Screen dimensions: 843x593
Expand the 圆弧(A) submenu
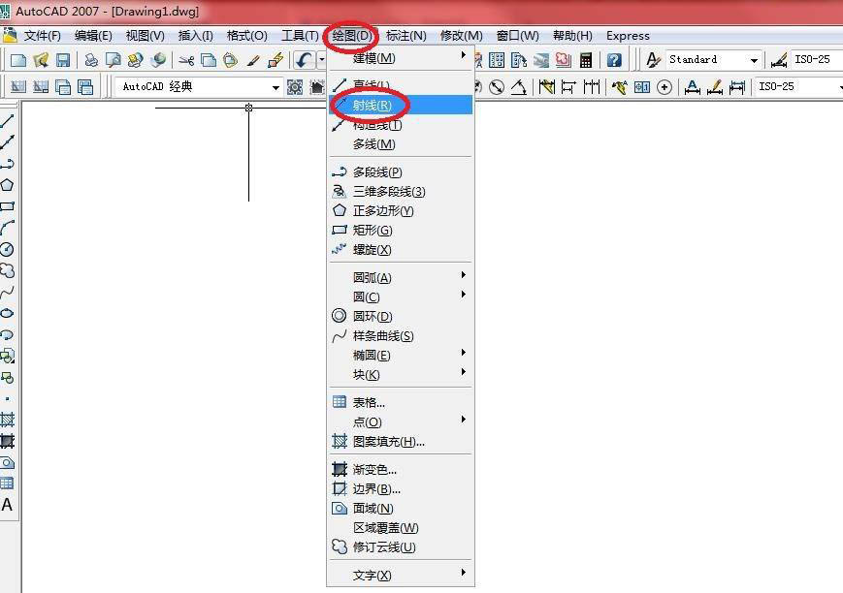(401, 278)
